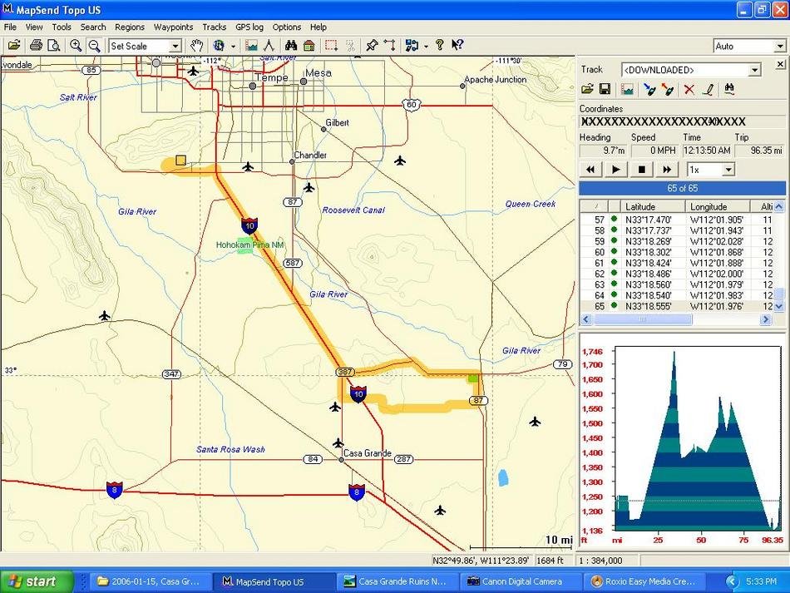Open the Track <DOWNLOADED> dropdown

[x=754, y=70]
